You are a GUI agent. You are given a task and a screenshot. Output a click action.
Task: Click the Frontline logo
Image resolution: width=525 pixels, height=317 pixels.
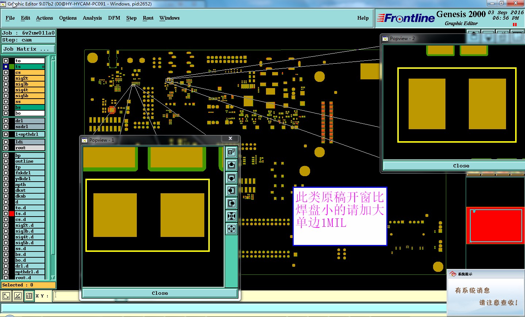click(x=406, y=18)
